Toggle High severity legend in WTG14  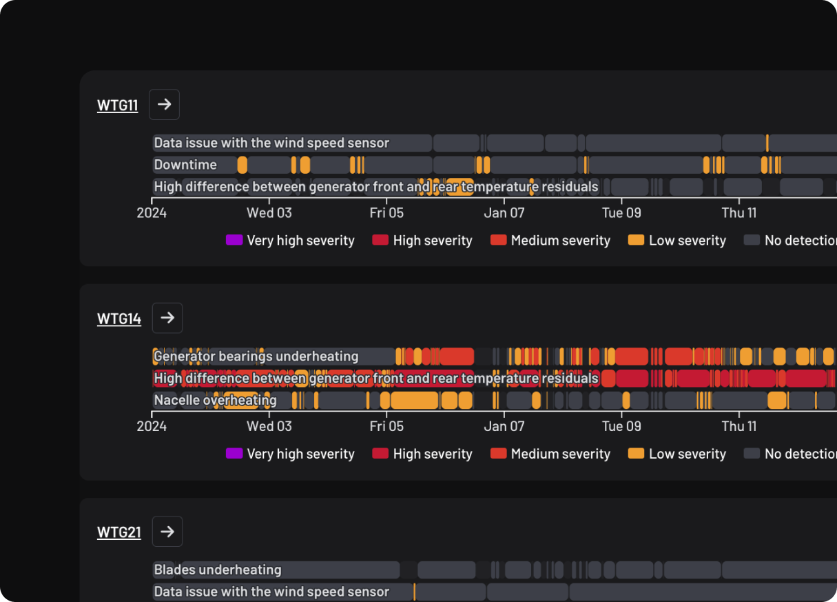(x=422, y=454)
